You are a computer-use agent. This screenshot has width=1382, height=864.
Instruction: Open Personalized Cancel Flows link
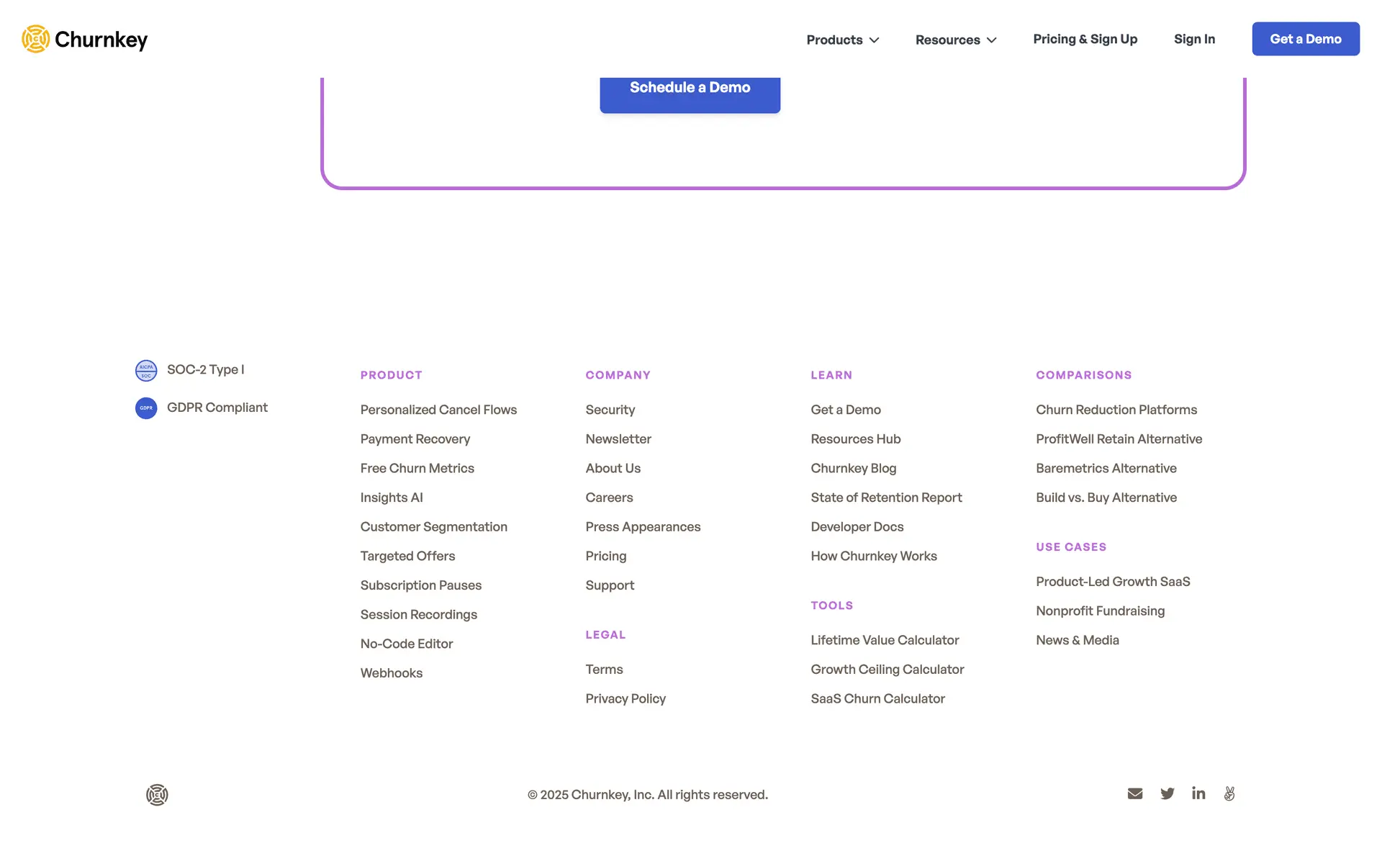click(x=438, y=410)
